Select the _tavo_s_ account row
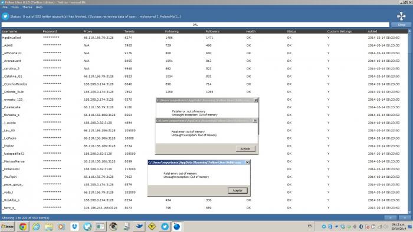The image size is (413, 232). point(204,208)
